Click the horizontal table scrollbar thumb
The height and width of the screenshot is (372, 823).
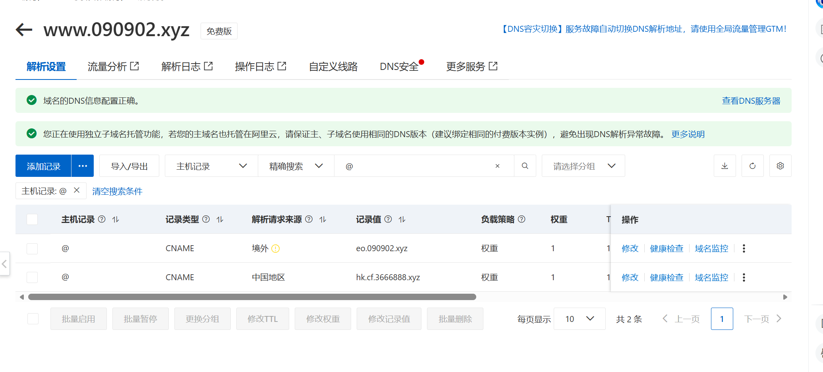[252, 297]
